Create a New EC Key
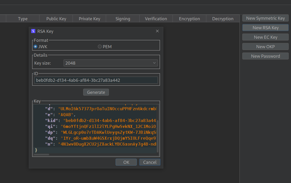The height and width of the screenshot is (183, 291). [x=265, y=37]
